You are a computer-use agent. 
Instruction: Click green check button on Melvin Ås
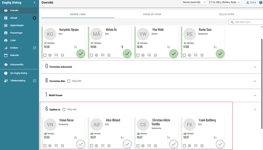[127, 54]
